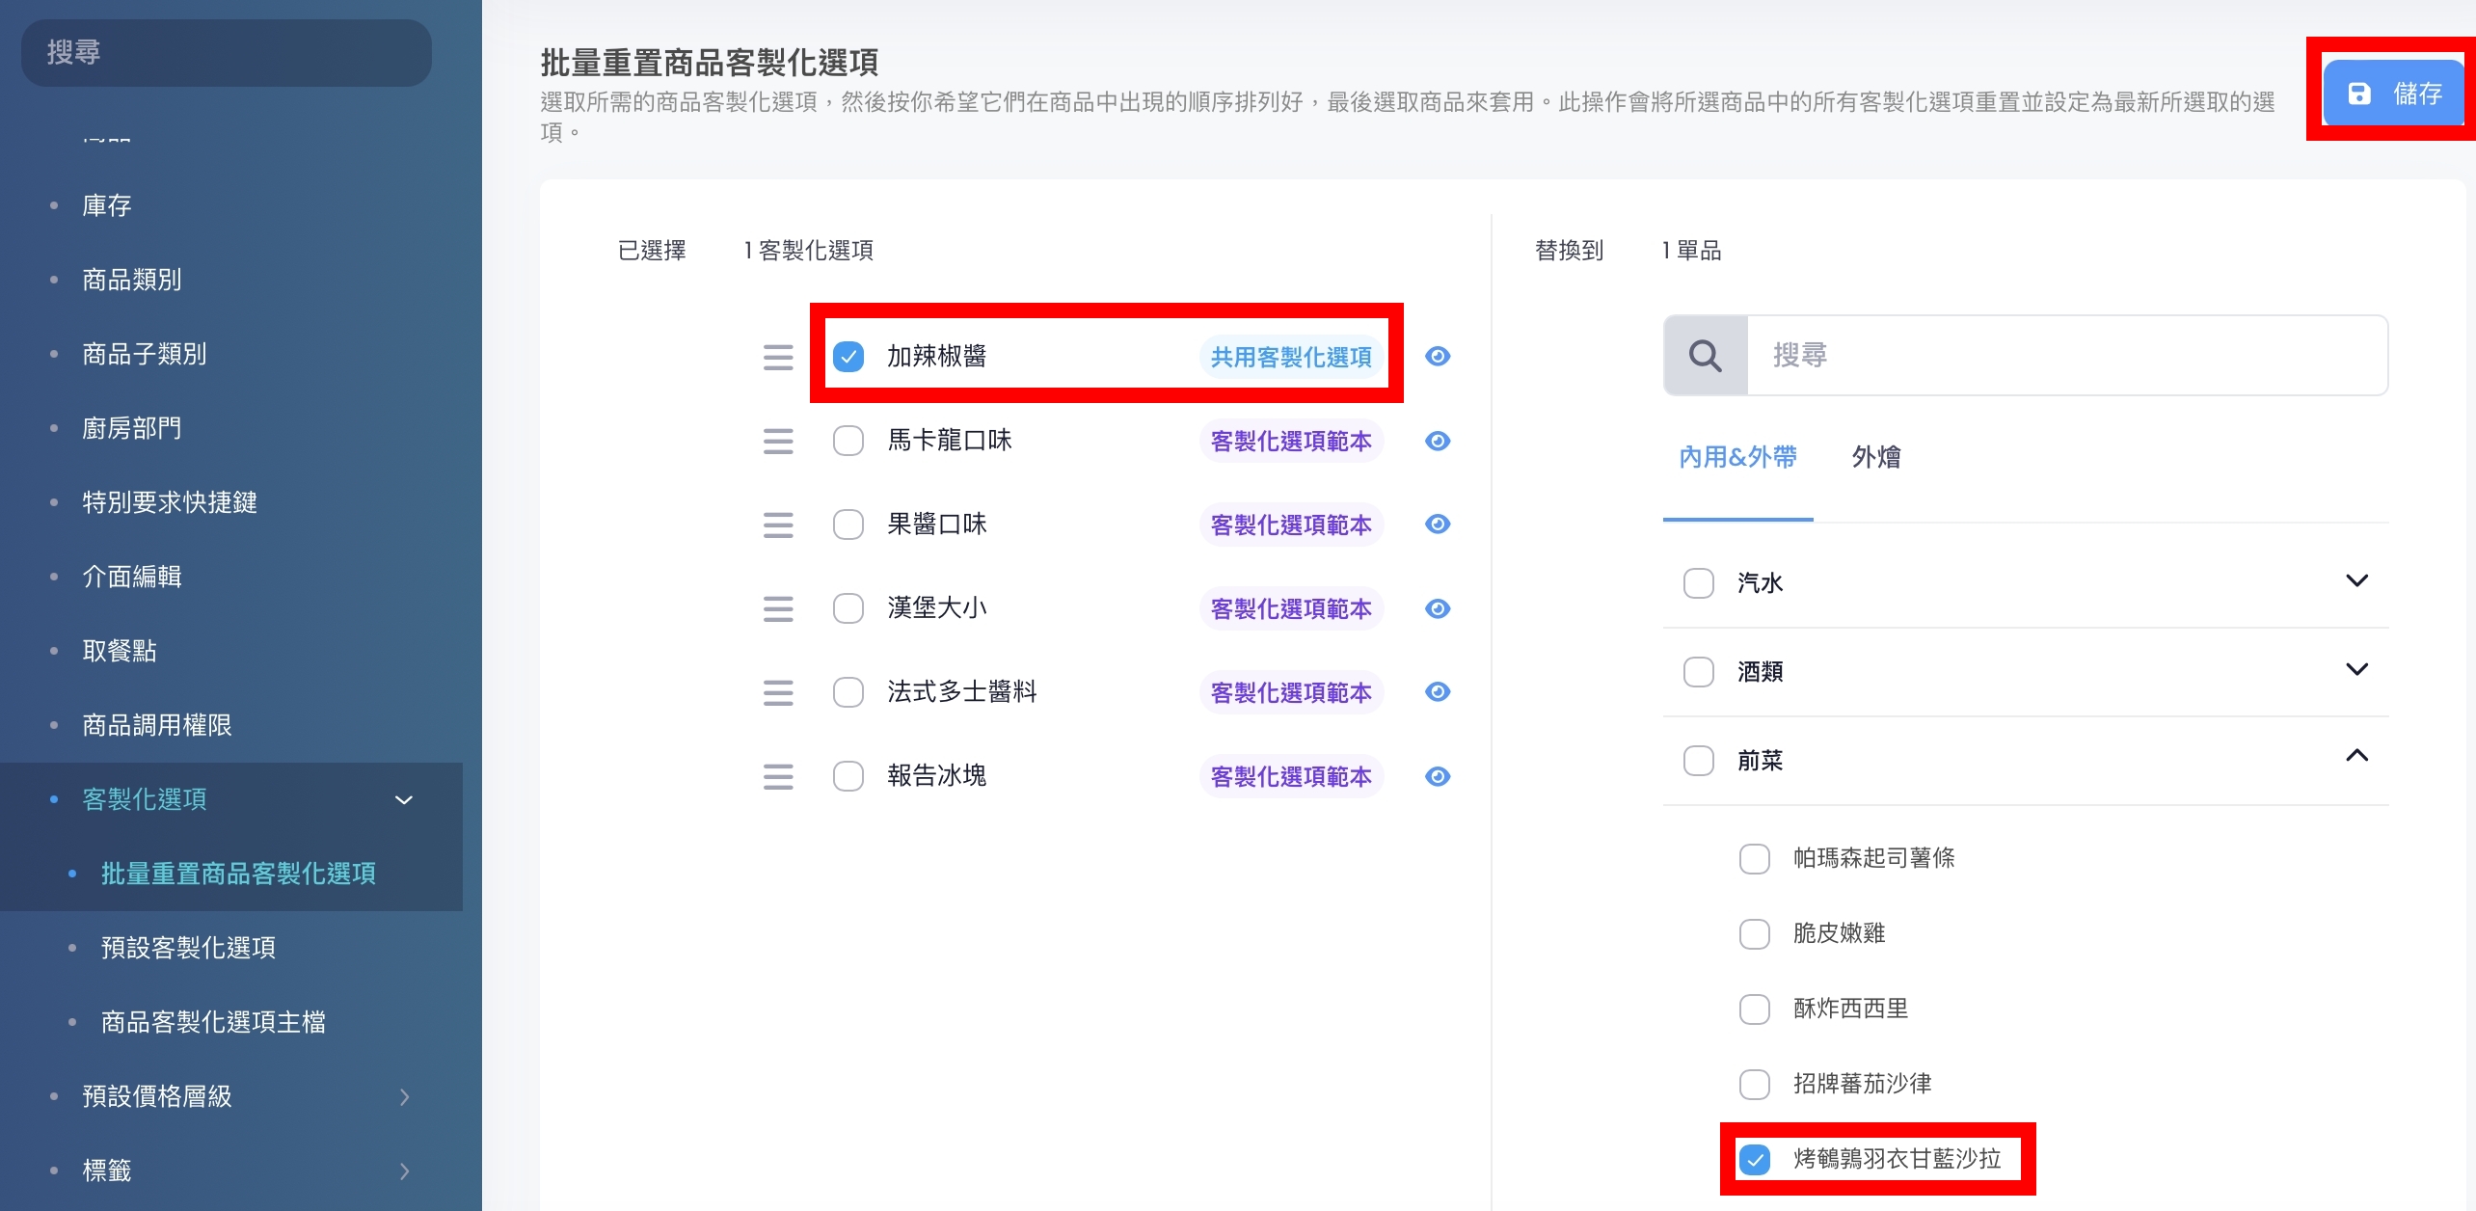Viewport: 2476px width, 1211px height.
Task: Collapse the 前菜 category chevron
Action: point(2356,756)
